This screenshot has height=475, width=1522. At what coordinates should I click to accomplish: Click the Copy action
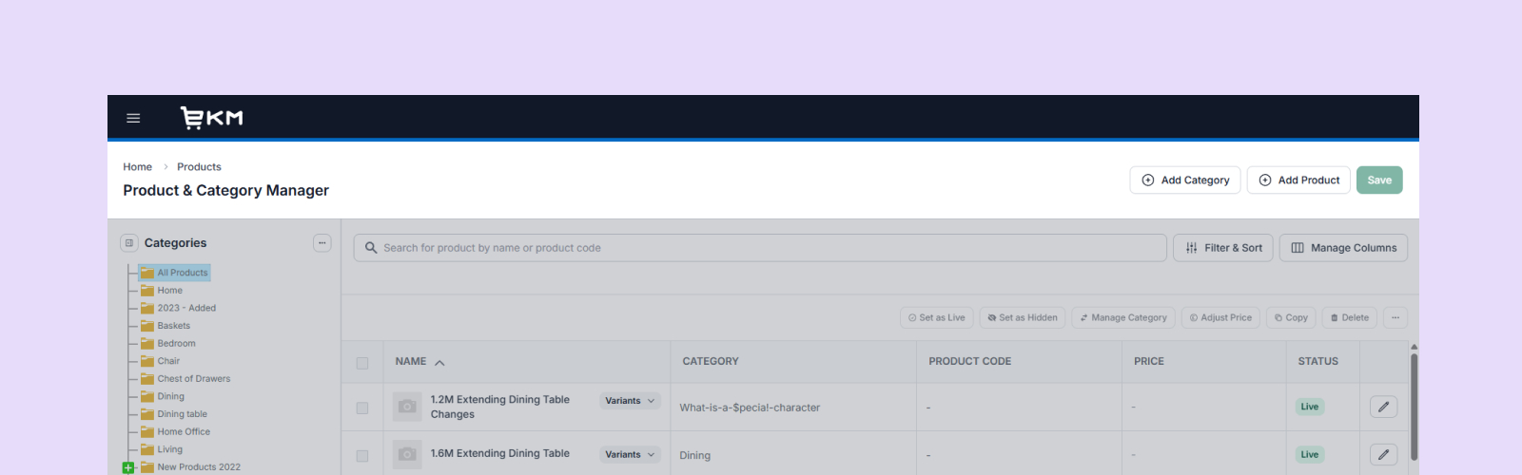point(1291,318)
